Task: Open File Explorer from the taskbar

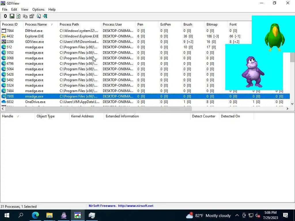Action: [49, 215]
